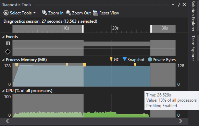Toggle the Private Bytes legend circle
Screen dimensions: 199x126
pos(150,59)
